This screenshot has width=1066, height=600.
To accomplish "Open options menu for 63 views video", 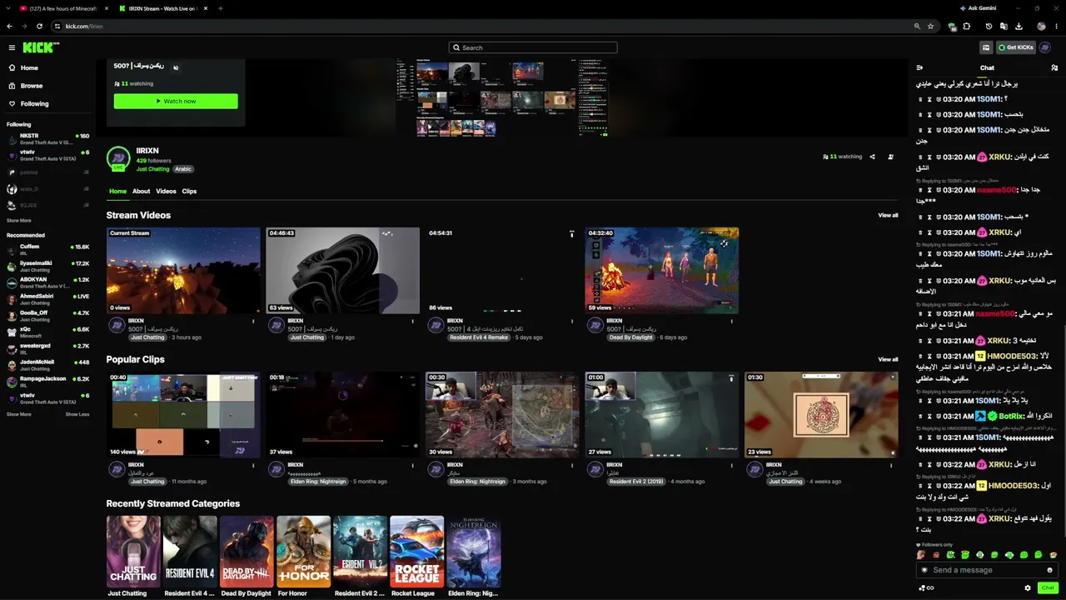I will pyautogui.click(x=412, y=321).
